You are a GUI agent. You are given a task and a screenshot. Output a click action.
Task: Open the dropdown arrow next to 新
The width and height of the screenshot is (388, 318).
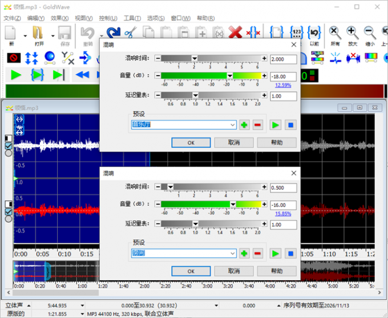pos(25,36)
